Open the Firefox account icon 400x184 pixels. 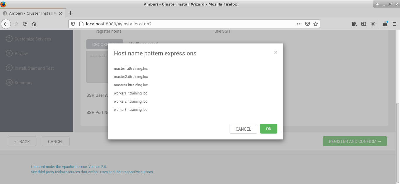[x=373, y=24]
